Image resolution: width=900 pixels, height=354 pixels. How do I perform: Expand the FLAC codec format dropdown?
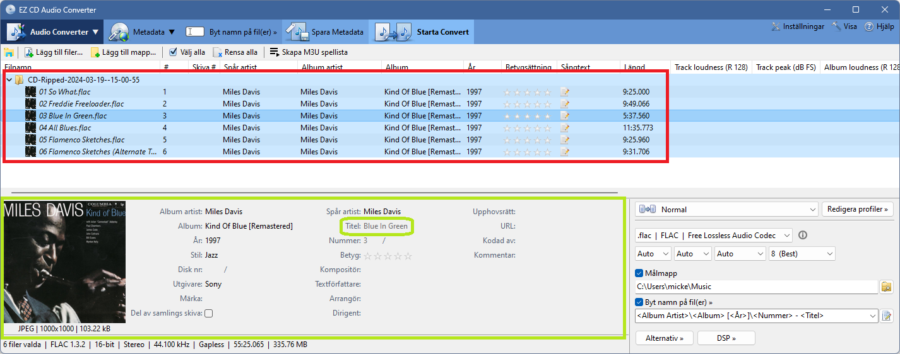[x=714, y=236]
